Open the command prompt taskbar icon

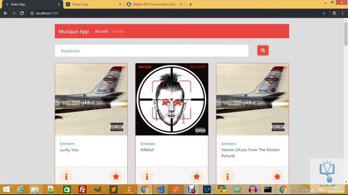point(268,190)
